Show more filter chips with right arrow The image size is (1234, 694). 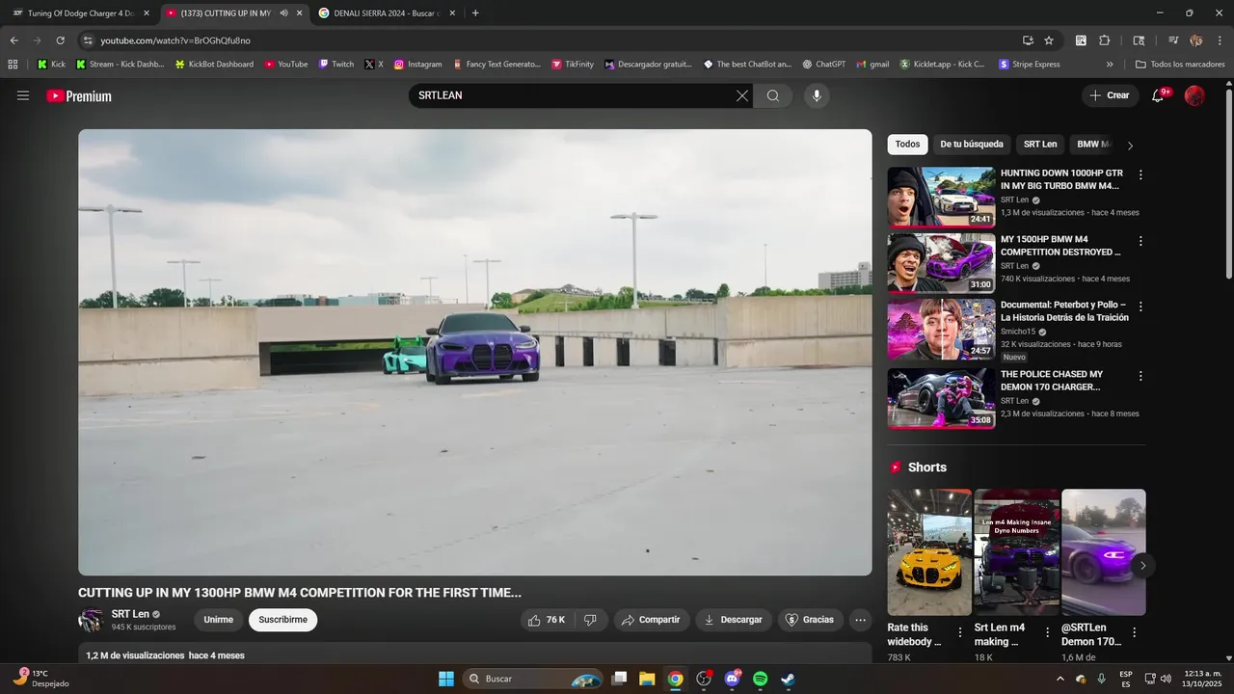(1130, 146)
